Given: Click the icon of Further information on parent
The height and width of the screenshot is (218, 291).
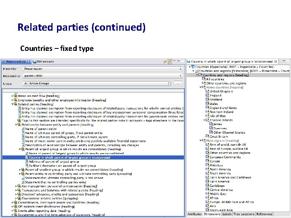Looking at the screenshot, I should pyautogui.click(x=27, y=166).
